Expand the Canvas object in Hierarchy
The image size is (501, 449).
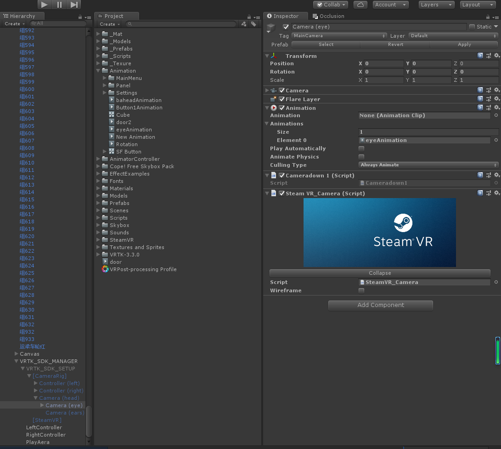(x=16, y=354)
